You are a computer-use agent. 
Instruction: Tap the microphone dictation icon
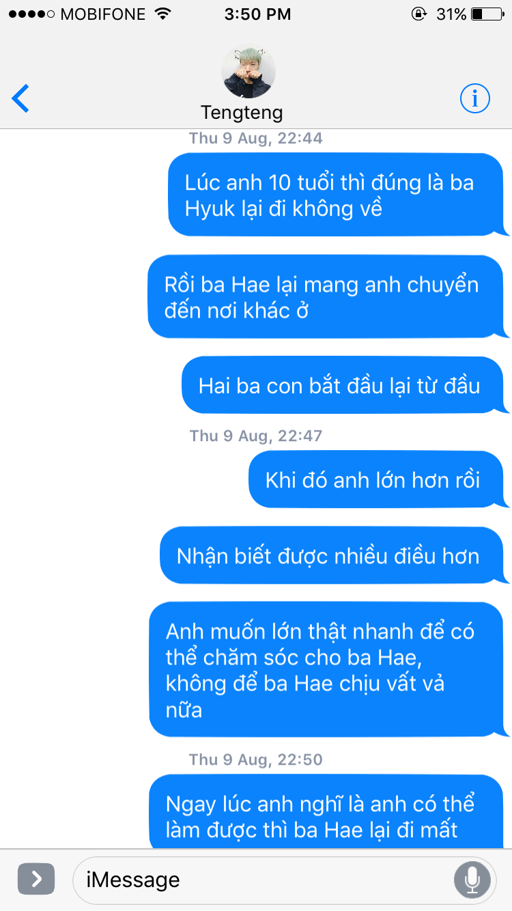point(472,880)
